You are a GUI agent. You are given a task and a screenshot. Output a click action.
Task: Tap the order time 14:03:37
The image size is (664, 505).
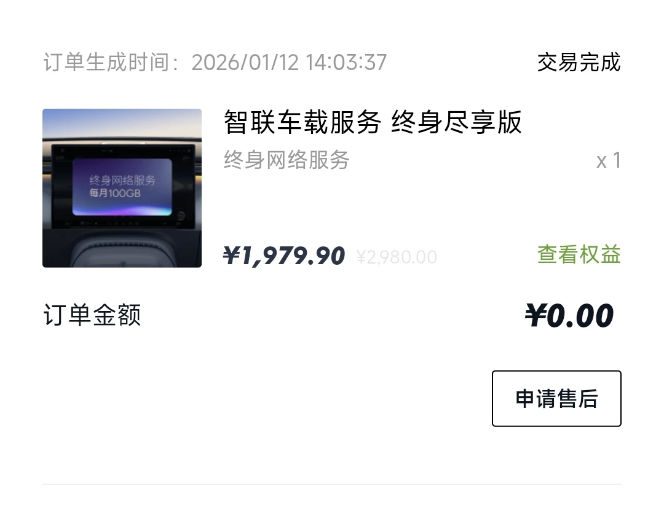[x=346, y=63]
